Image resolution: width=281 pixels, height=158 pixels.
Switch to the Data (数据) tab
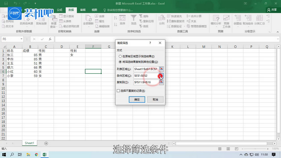[71, 10]
